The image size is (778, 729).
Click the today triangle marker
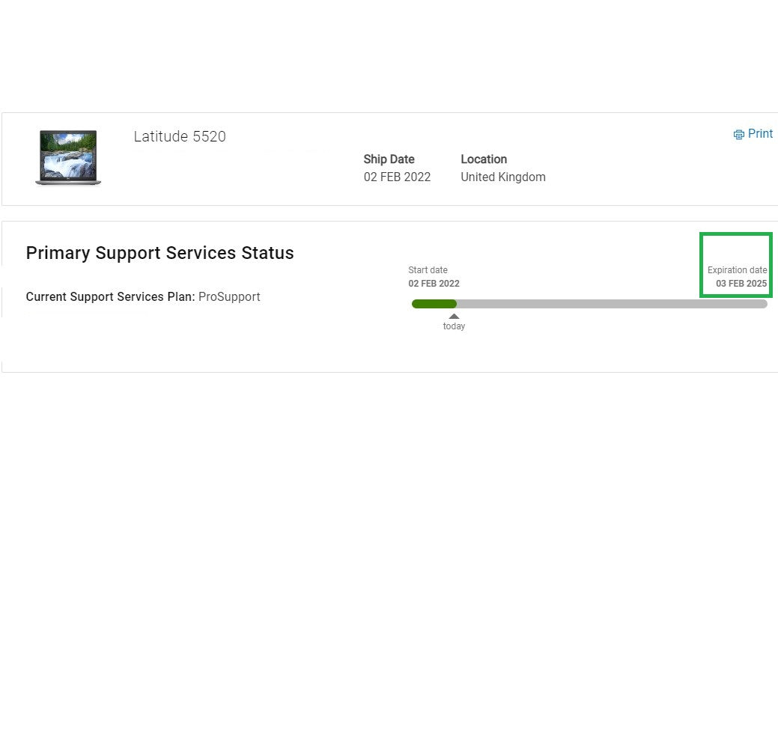pos(454,317)
